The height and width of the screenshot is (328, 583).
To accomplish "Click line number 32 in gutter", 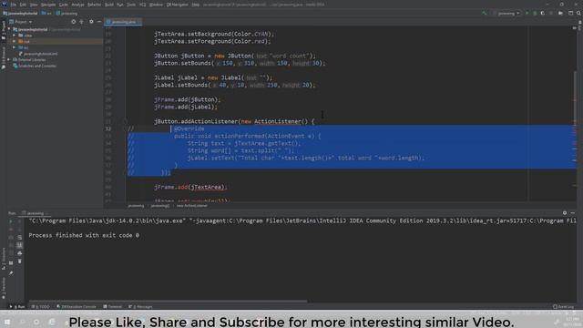I will [107, 128].
